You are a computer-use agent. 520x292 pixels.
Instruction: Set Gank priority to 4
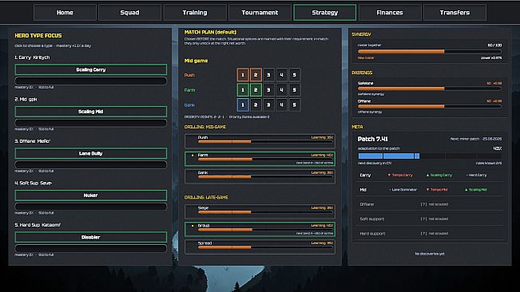coord(281,105)
